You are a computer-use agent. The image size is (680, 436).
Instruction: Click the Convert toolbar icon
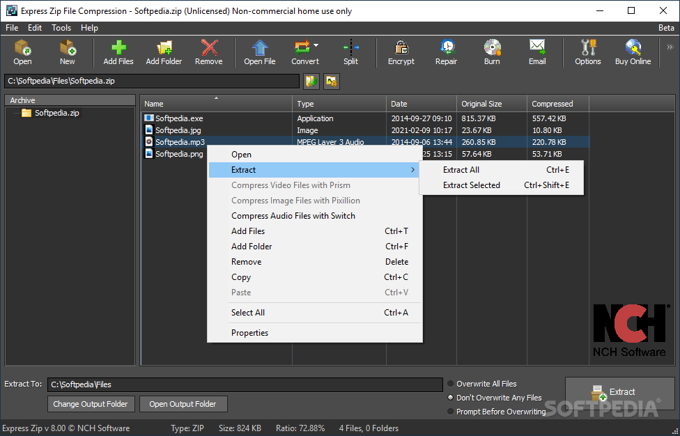click(x=302, y=47)
